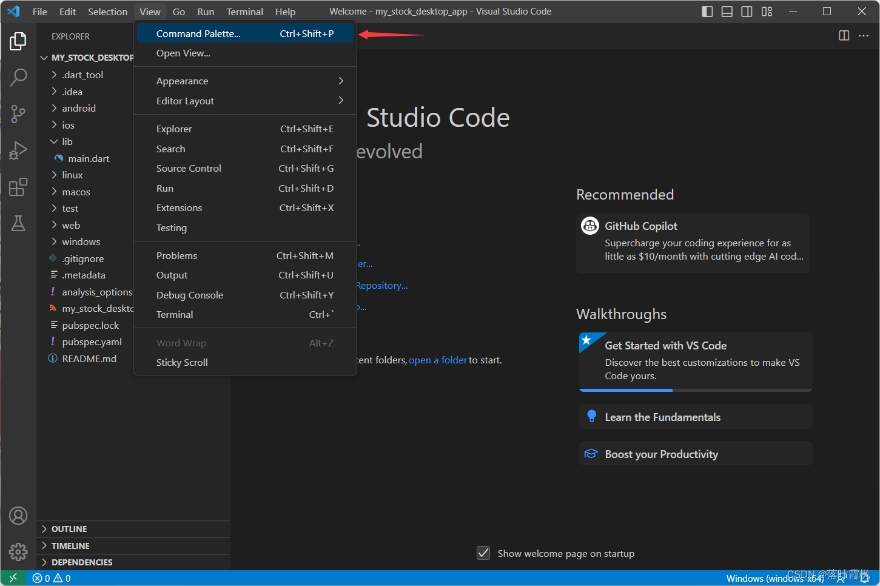Open Source Control activity bar icon
The image size is (880, 586).
tap(18, 113)
